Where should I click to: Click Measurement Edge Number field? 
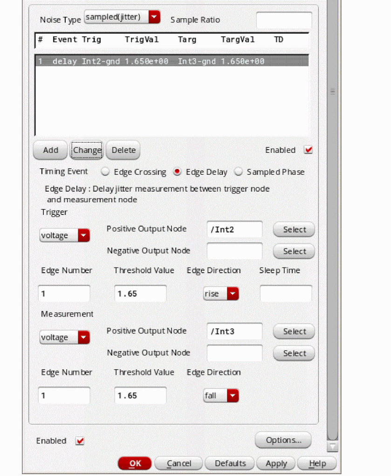coord(64,395)
